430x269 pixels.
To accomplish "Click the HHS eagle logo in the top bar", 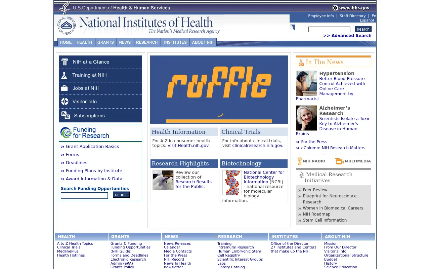I will tap(64, 8).
